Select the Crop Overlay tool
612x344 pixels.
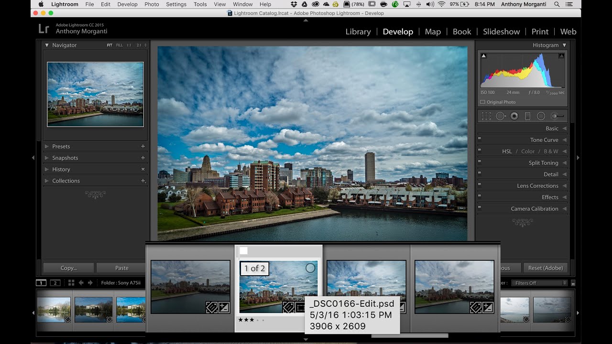[486, 116]
